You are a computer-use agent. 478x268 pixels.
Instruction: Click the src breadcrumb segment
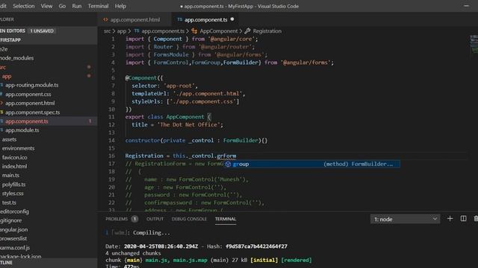107,31
